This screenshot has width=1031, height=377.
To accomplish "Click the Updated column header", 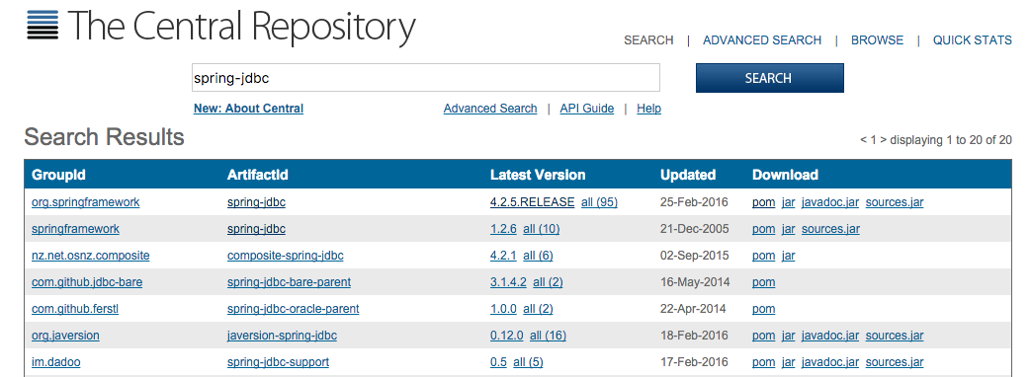I will coord(688,175).
